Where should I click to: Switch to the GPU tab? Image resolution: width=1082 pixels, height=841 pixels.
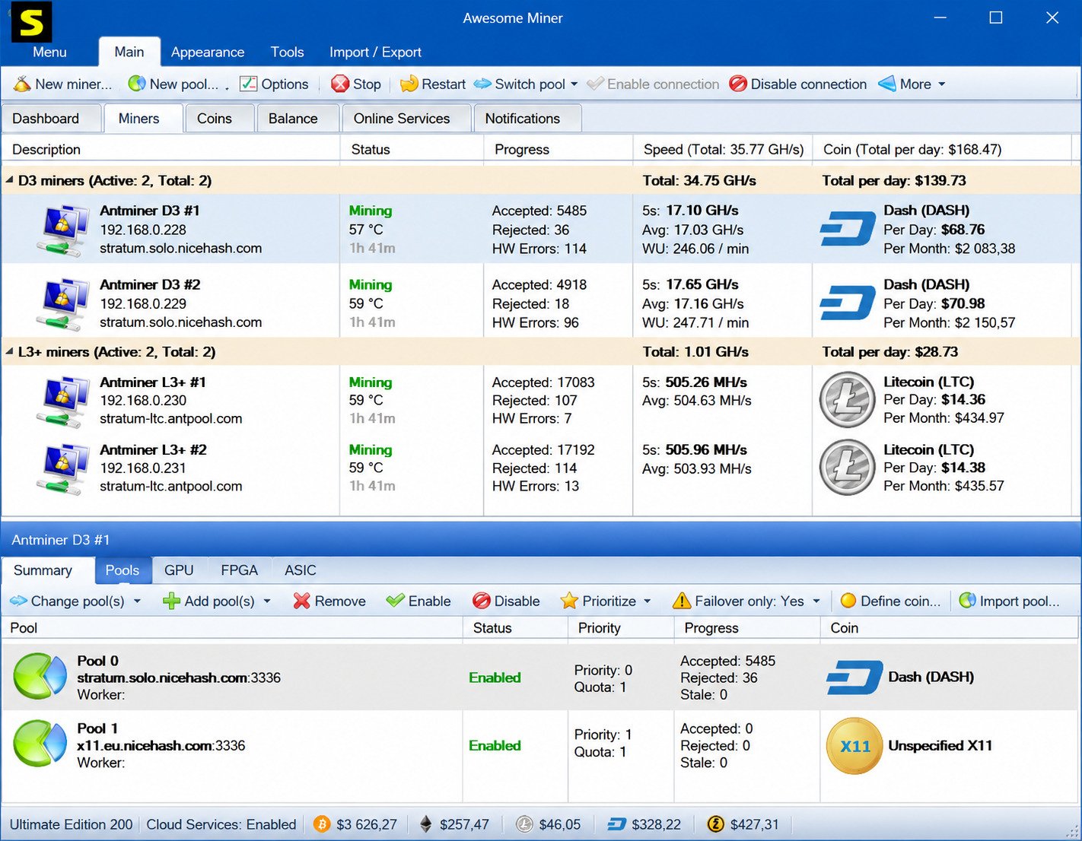[179, 570]
